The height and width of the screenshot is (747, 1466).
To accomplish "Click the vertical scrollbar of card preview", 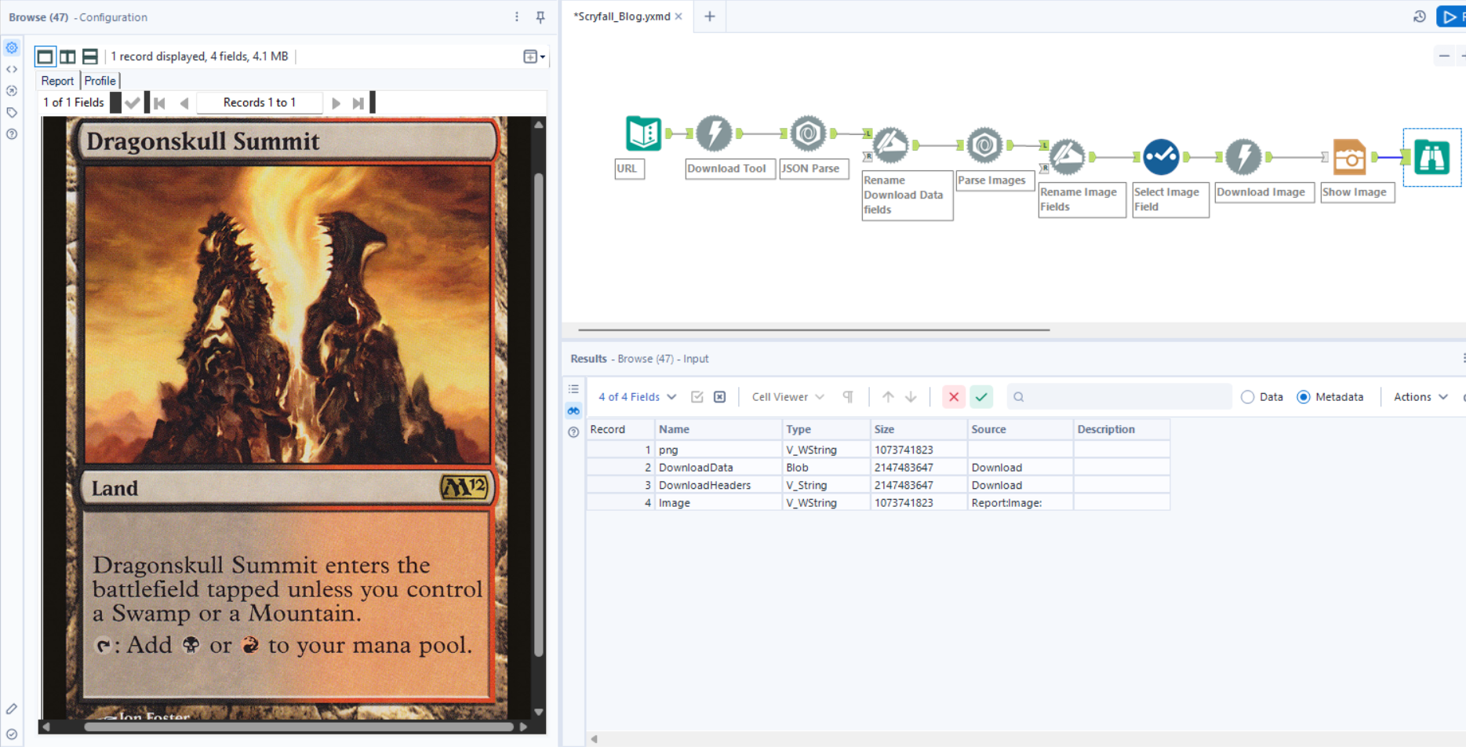I will (x=538, y=416).
